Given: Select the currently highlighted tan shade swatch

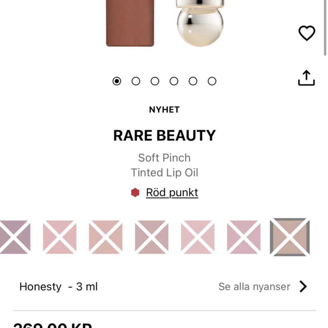Looking at the screenshot, I should point(289,237).
